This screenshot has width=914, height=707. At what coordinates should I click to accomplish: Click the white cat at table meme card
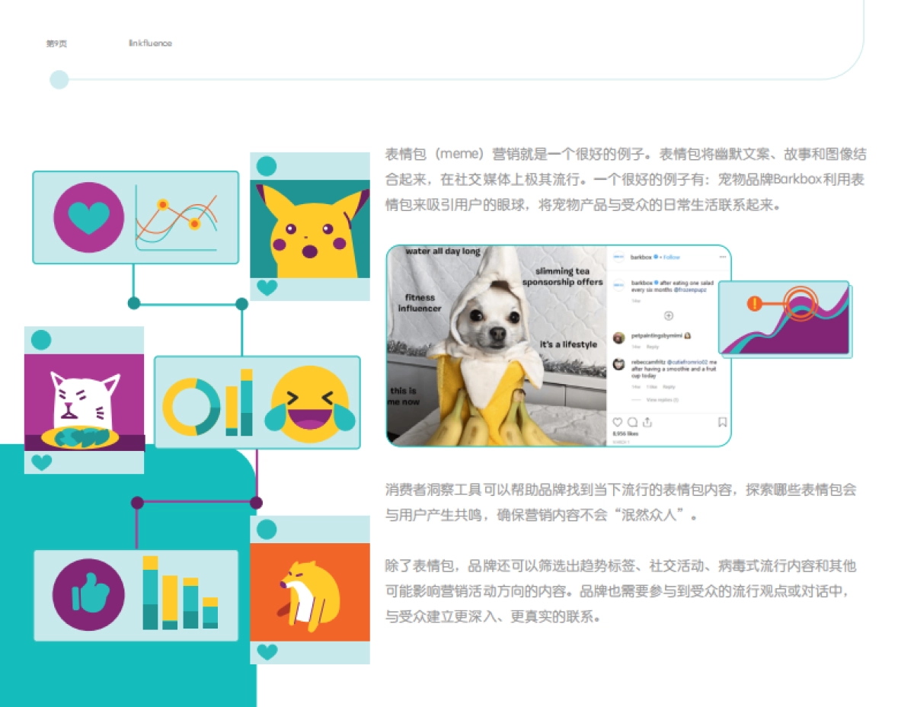click(x=84, y=401)
